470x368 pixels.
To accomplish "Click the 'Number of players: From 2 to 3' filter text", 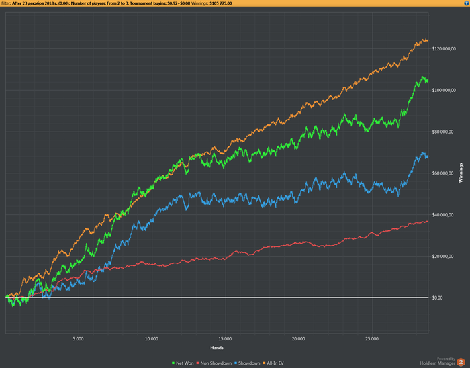I will [x=99, y=3].
